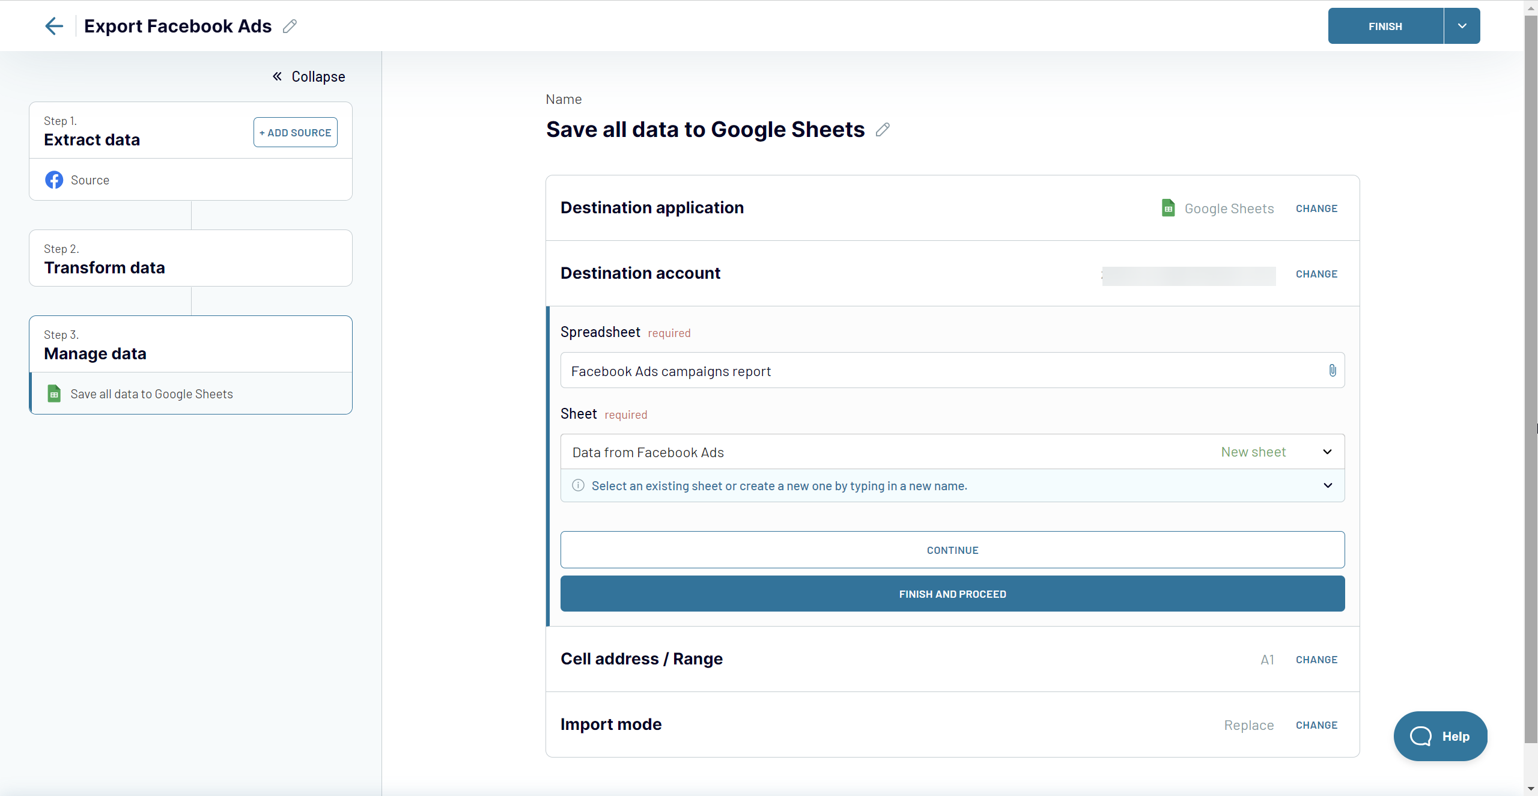
Task: Open Step 2 Transform data
Action: point(190,258)
